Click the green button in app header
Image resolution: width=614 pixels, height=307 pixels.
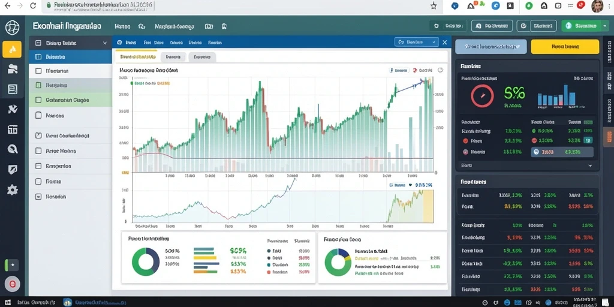tap(581, 26)
